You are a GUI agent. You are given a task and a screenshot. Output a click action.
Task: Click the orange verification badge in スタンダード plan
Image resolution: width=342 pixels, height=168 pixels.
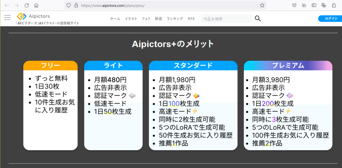[196, 96]
